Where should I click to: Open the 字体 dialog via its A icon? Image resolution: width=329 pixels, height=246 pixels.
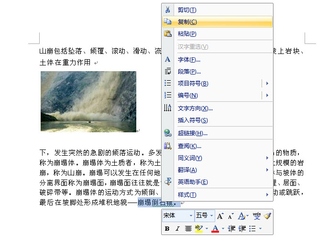click(x=168, y=60)
